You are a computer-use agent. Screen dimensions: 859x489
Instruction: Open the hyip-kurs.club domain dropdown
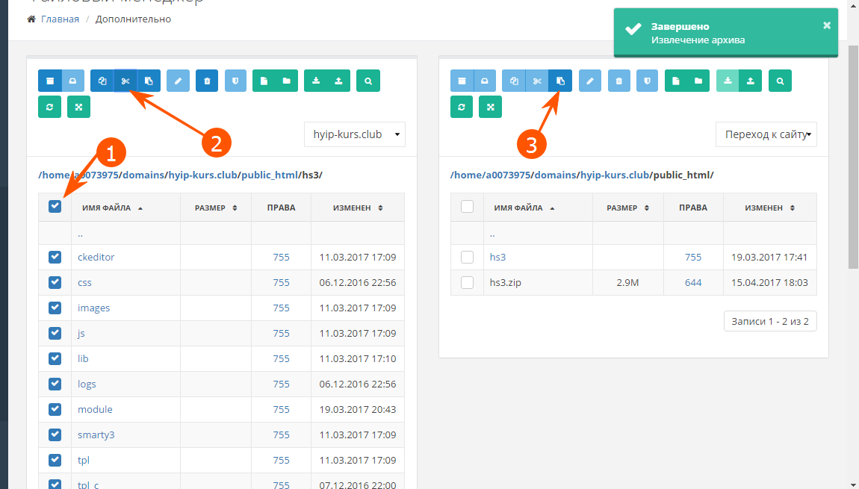coord(354,135)
